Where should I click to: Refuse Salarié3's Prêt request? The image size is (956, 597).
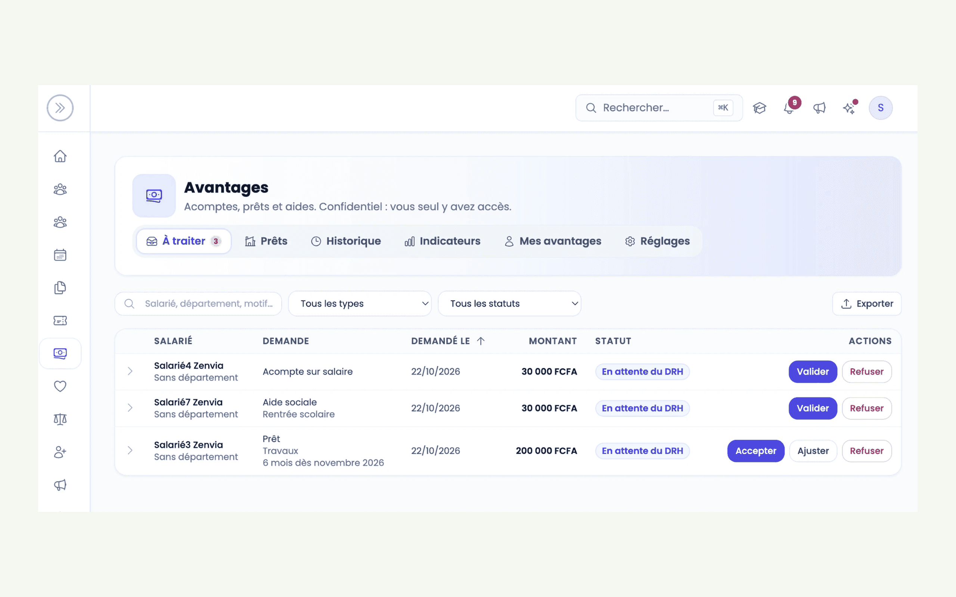point(867,451)
